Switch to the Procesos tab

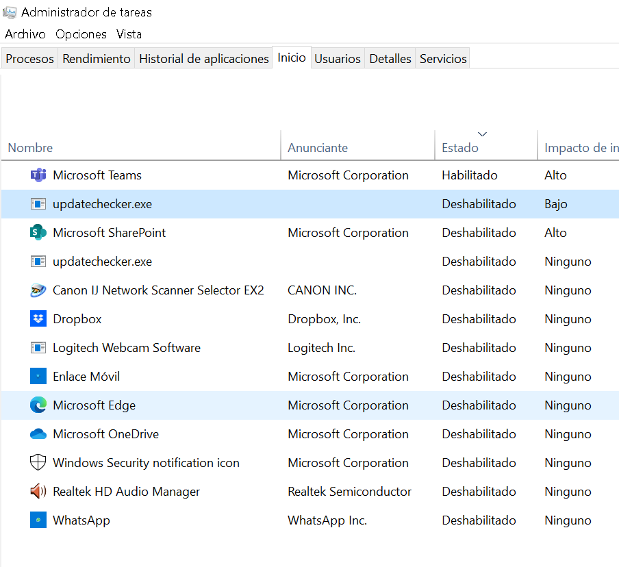coord(29,58)
